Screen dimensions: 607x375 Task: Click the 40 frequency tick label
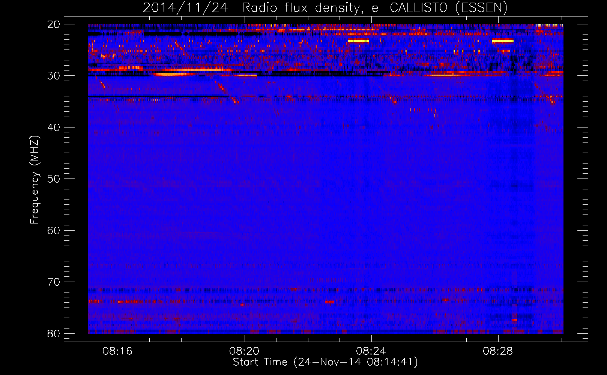point(54,127)
